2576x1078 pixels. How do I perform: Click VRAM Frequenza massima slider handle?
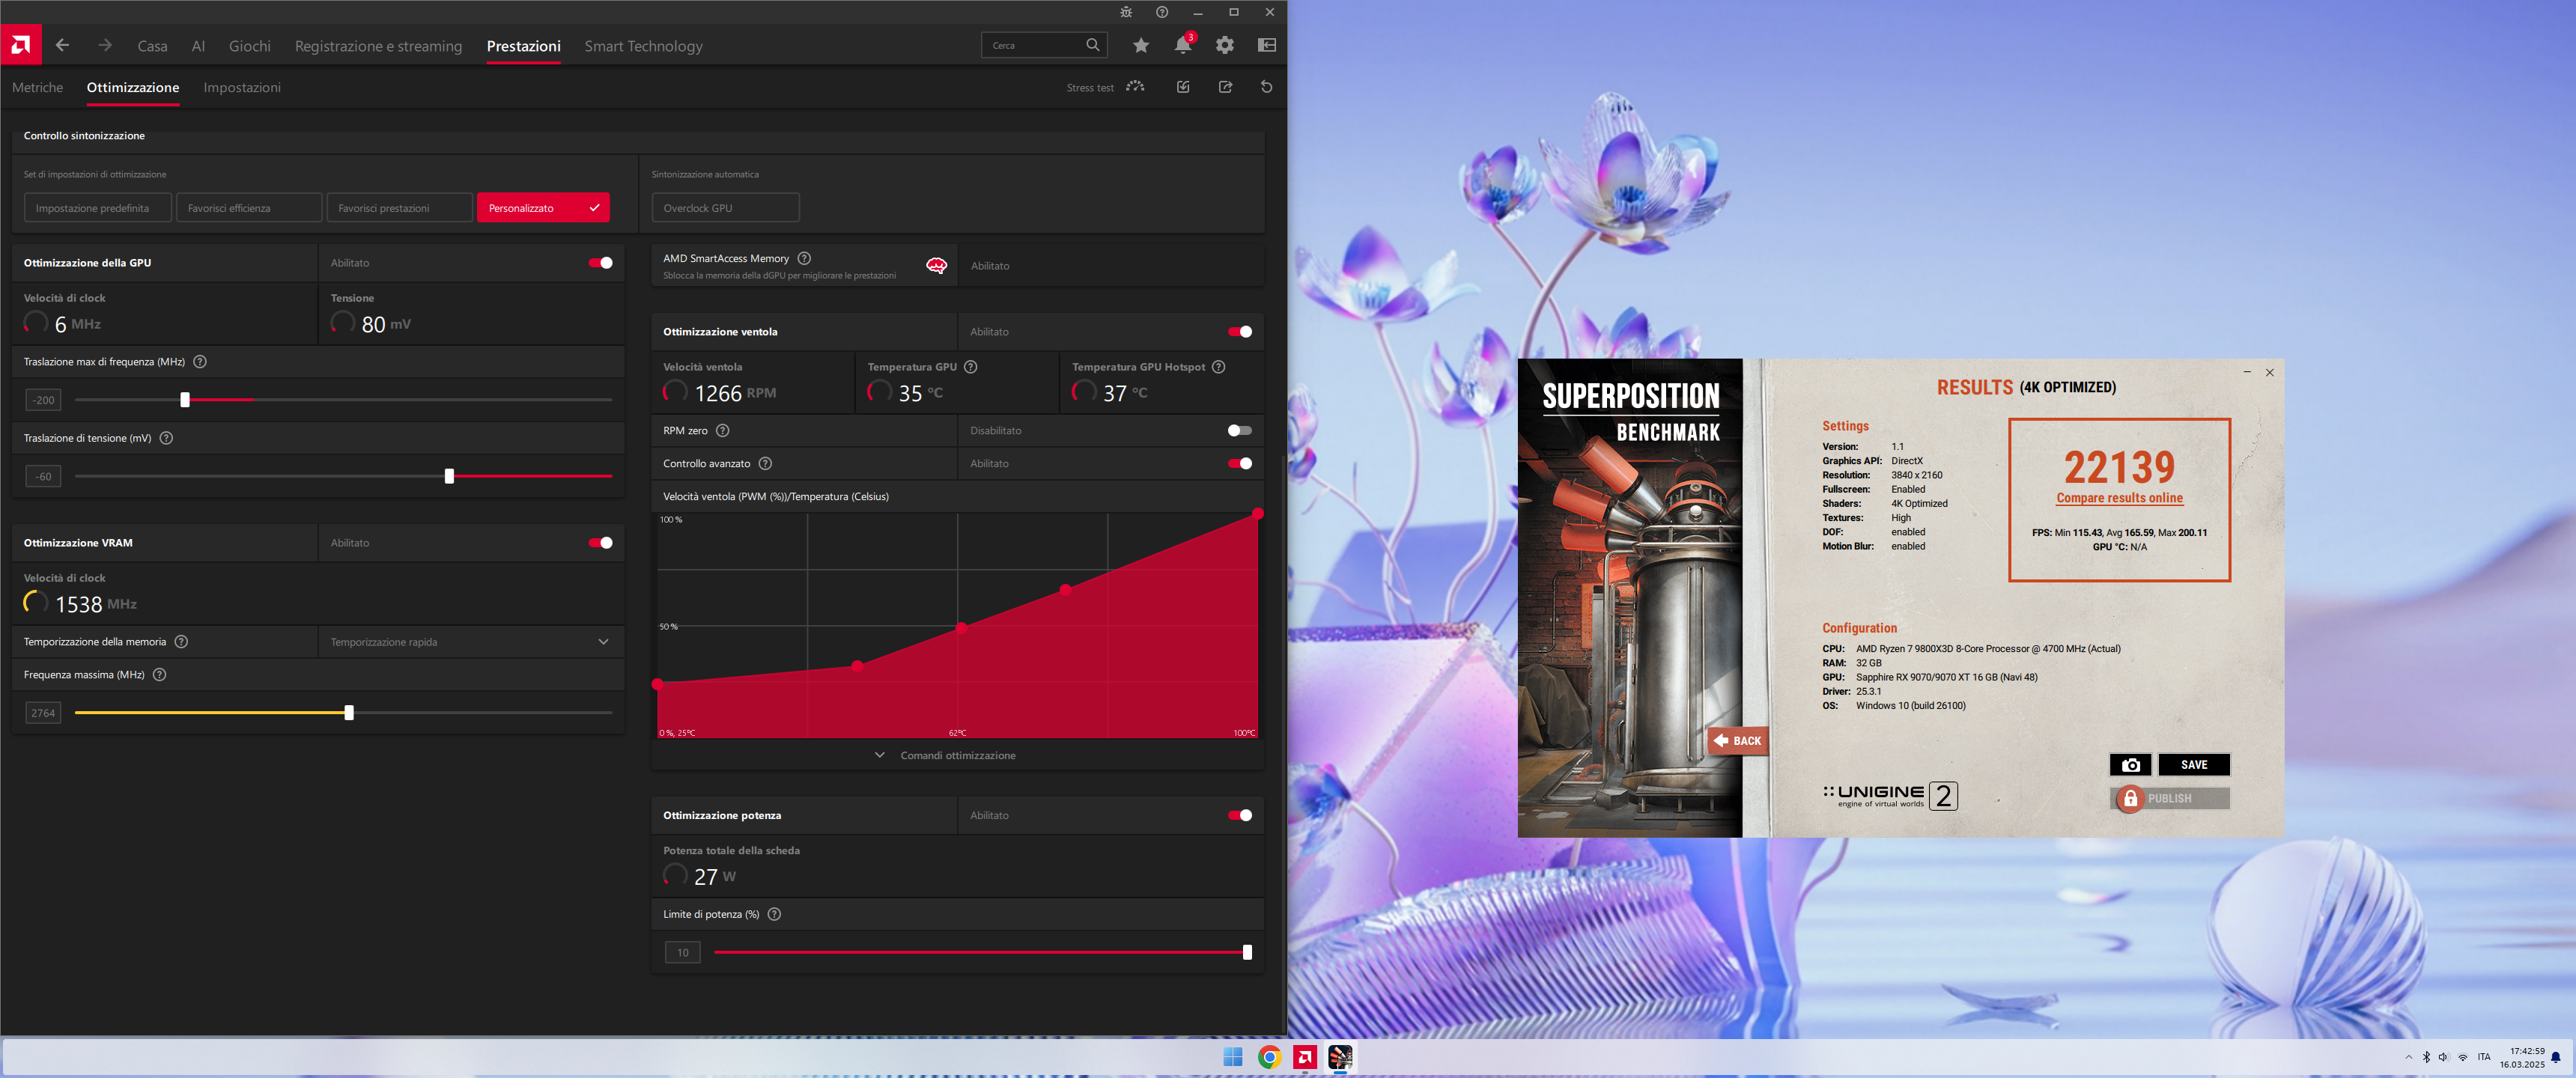point(349,713)
